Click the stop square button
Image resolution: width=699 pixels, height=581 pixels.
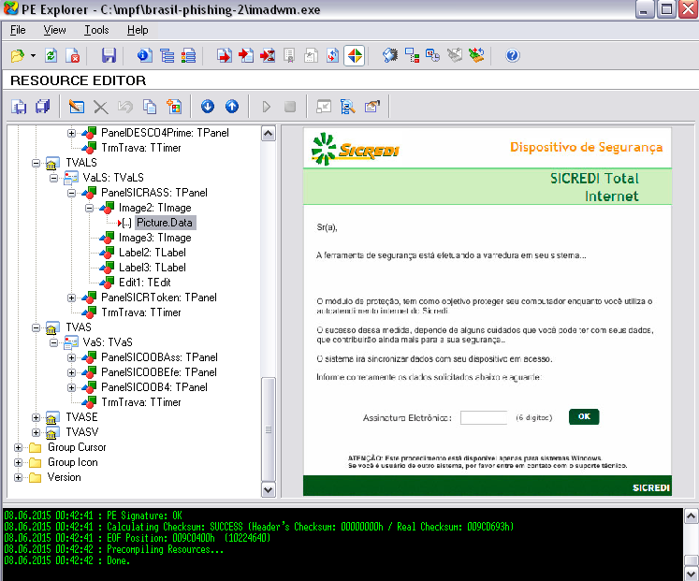click(290, 107)
